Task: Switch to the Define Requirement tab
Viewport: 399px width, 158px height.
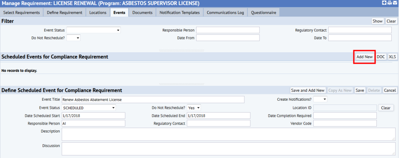Action: (65, 12)
